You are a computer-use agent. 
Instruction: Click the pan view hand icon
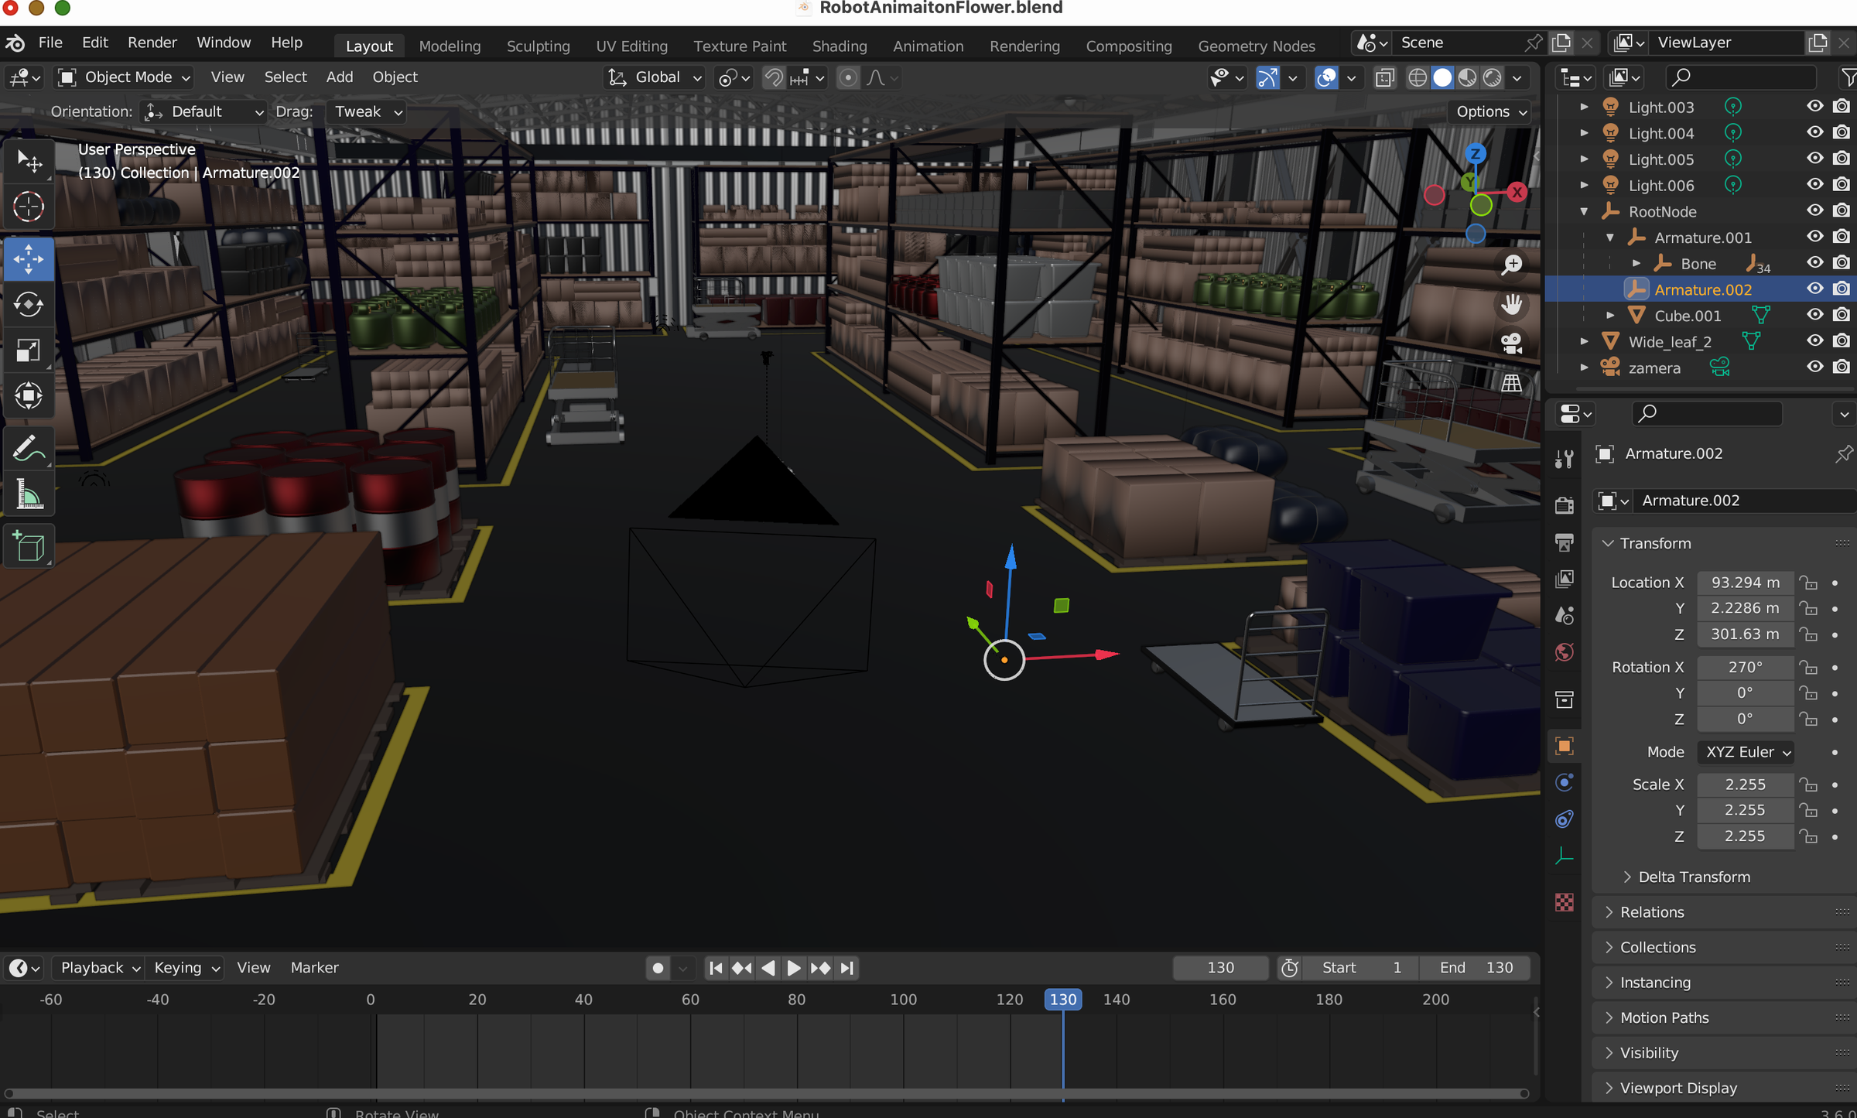pos(1511,304)
